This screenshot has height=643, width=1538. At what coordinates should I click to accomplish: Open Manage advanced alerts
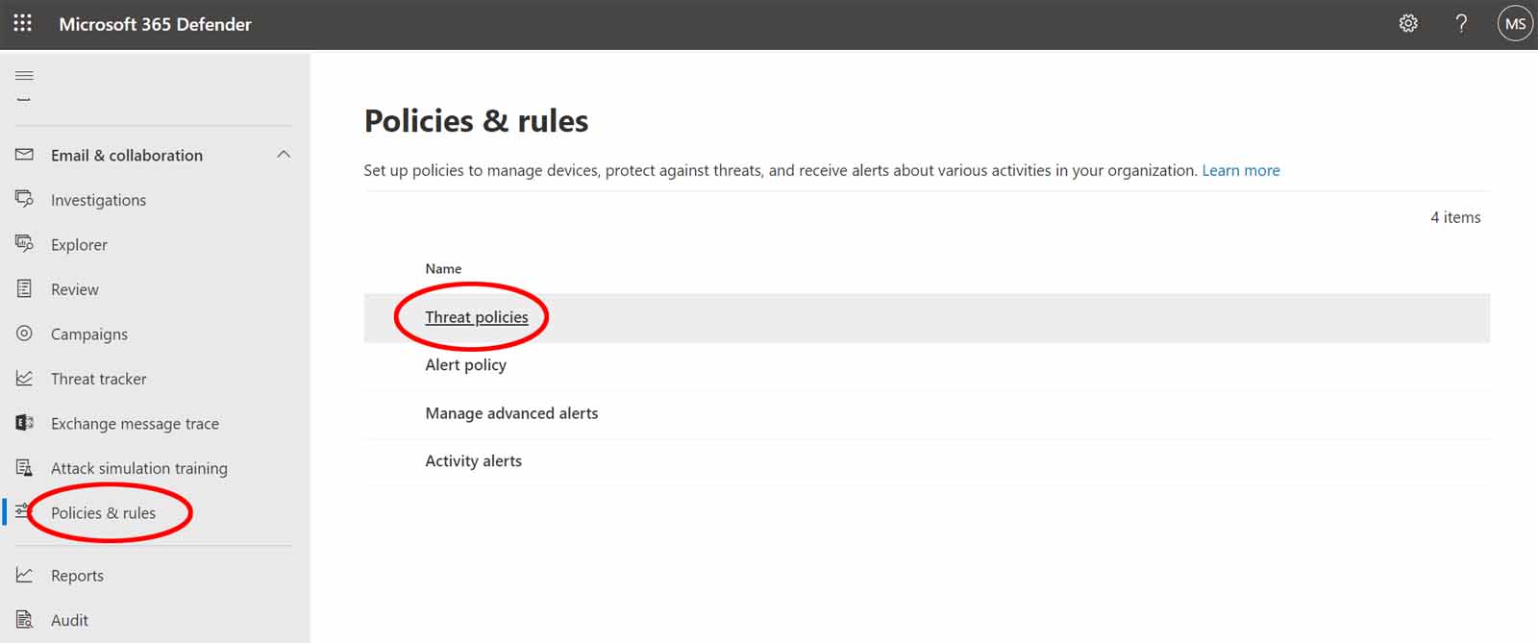coord(511,412)
